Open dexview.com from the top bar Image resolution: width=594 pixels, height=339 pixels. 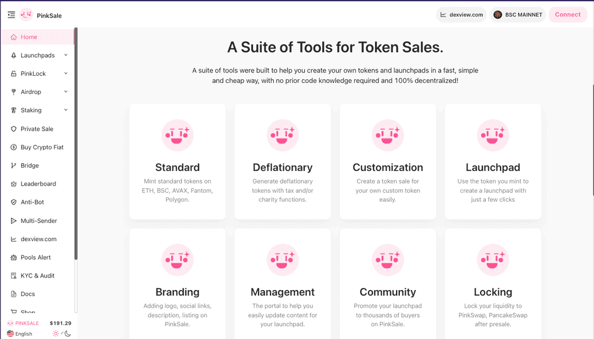[461, 14]
